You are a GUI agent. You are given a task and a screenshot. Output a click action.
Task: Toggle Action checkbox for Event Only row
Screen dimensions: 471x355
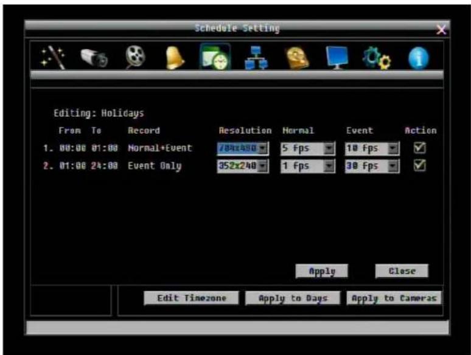[x=420, y=165]
